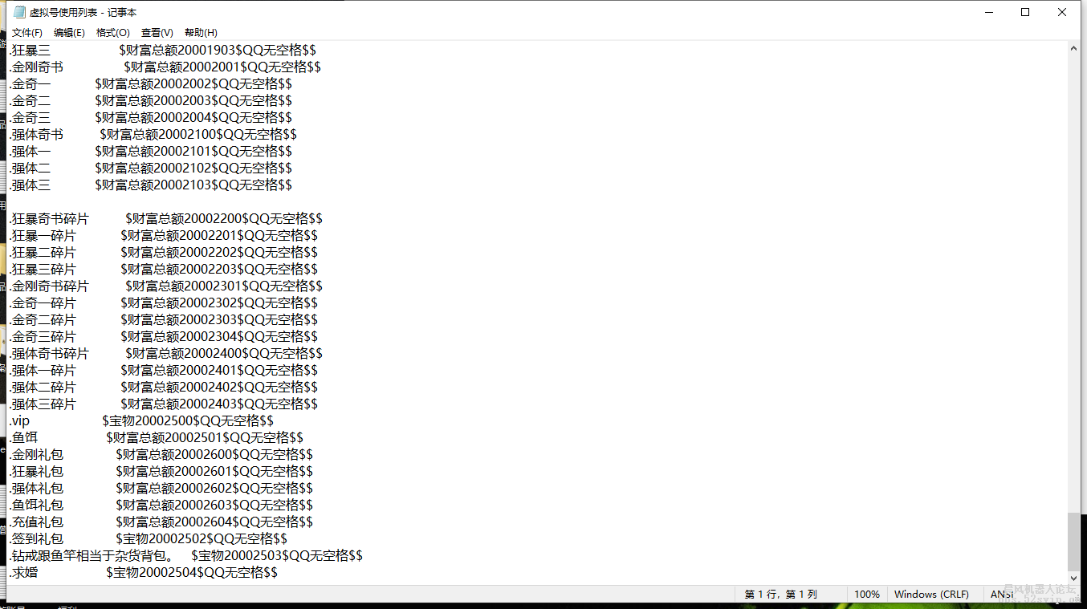Close the 虚拟号使用列表 Notepad window
Screen dimensions: 1087x609
pos(1062,12)
